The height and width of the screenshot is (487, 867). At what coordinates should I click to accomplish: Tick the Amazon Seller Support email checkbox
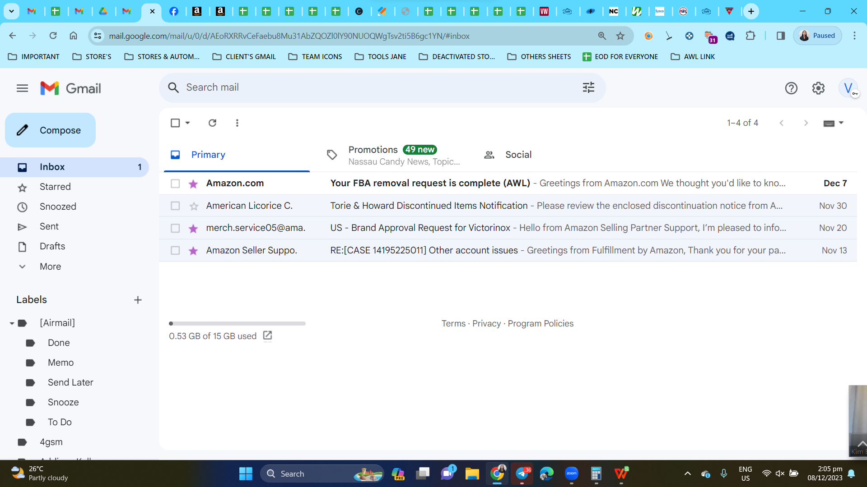[x=175, y=250]
